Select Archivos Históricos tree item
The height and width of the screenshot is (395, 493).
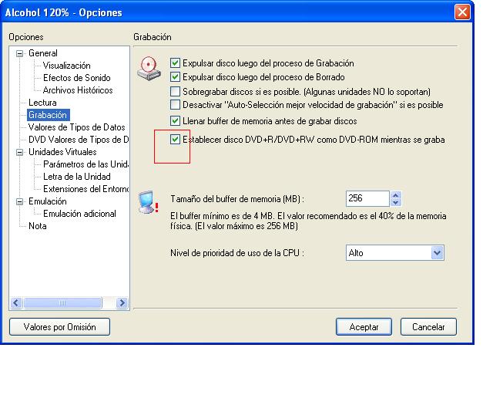pos(78,90)
